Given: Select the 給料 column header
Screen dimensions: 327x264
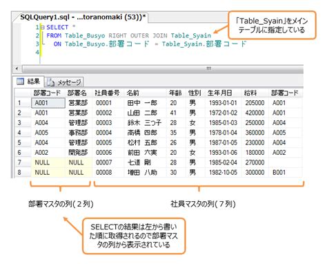Looking at the screenshot, I should 255,93.
